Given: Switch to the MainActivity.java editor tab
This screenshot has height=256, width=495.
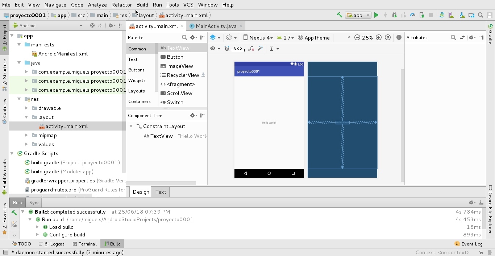Looking at the screenshot, I should pos(216,26).
